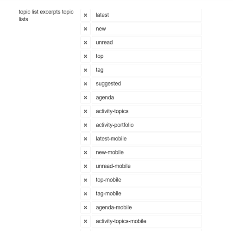Remove 'agenda' from the list
Screen dimensions: 233x231
(x=85, y=97)
